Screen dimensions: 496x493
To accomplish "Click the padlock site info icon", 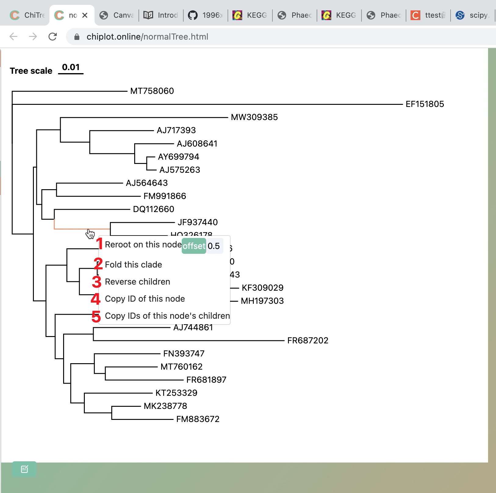I will click(77, 37).
